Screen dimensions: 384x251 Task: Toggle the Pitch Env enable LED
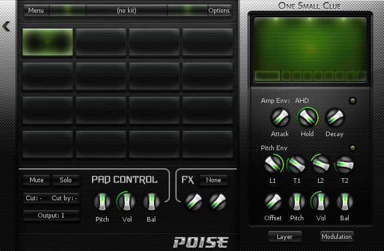coord(353,148)
